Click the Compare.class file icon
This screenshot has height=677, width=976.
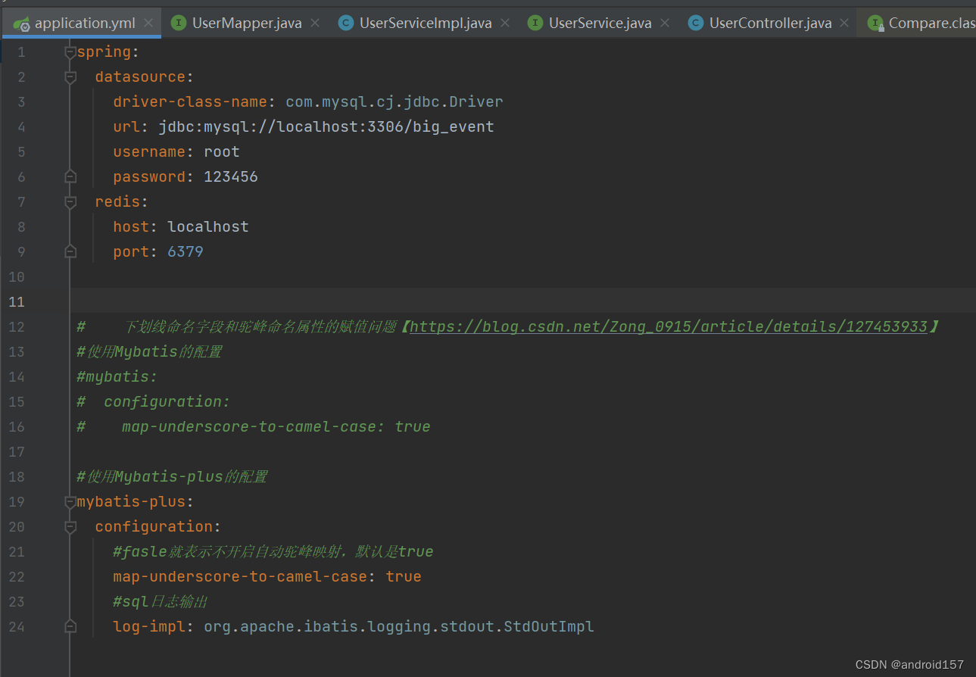tap(876, 23)
